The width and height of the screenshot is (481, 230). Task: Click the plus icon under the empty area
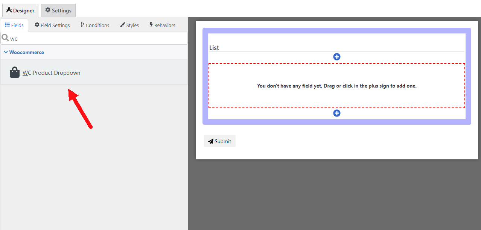pyautogui.click(x=337, y=113)
